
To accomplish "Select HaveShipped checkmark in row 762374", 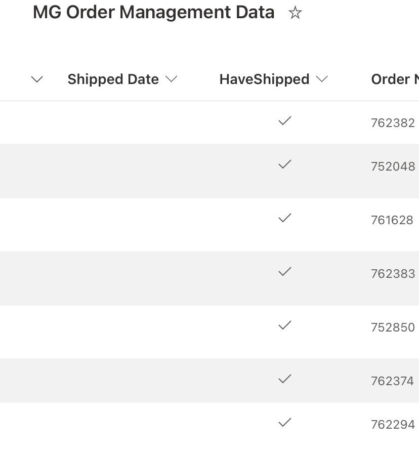I will pos(285,379).
